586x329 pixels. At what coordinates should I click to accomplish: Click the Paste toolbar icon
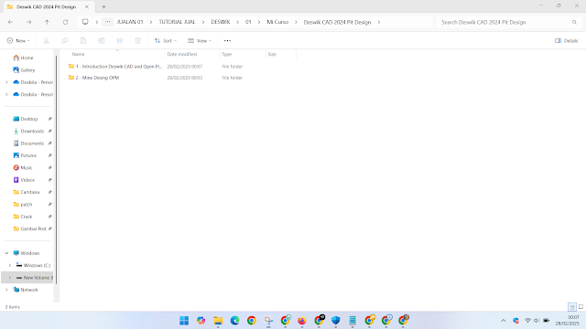[x=83, y=40]
